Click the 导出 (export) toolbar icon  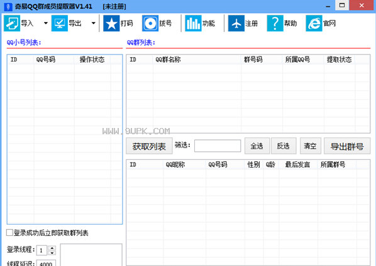tap(60, 23)
